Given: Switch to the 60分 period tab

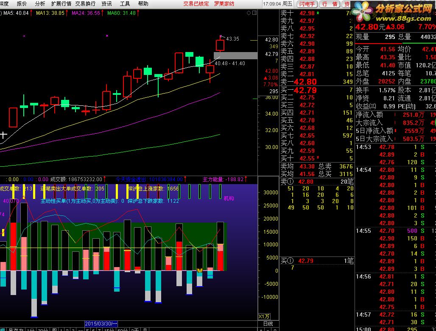Looking at the screenshot, I should pyautogui.click(x=123, y=330).
